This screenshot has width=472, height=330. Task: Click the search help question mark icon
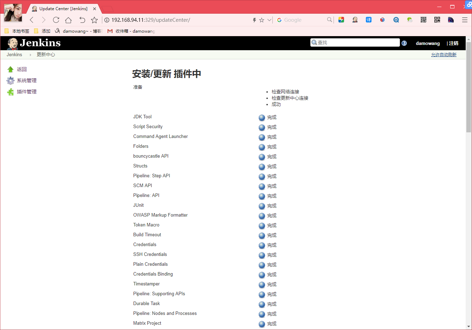click(404, 43)
